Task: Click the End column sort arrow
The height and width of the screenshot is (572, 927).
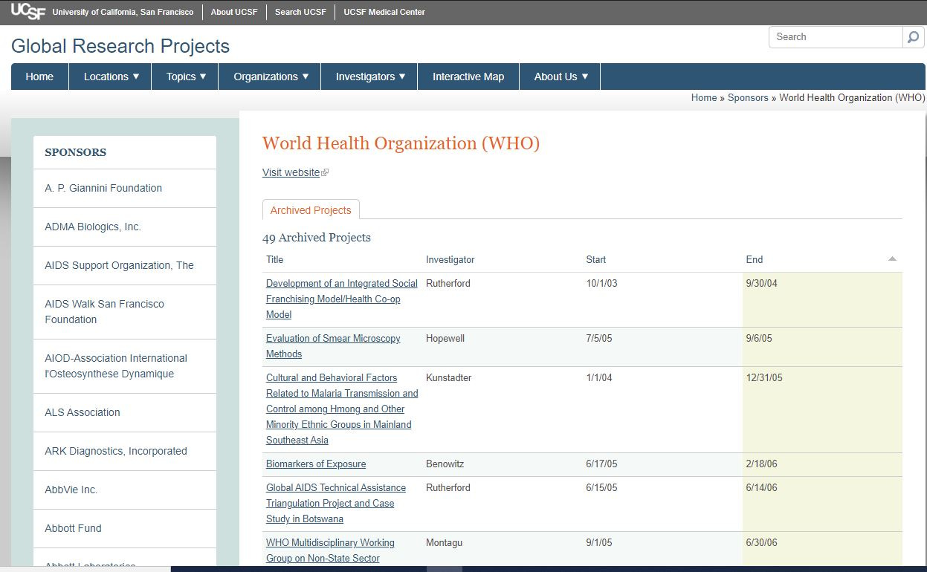Action: pyautogui.click(x=892, y=259)
